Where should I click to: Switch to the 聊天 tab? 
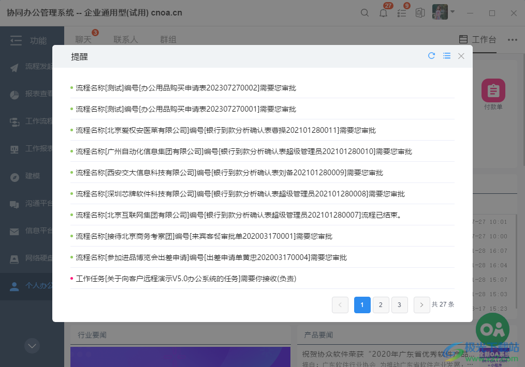(83, 39)
